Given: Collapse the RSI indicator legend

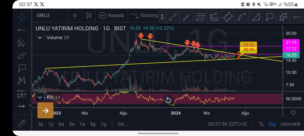Looking at the screenshot, I should (x=40, y=97).
